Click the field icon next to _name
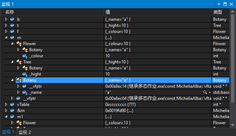The width and height of the screenshot is (236, 136). 25,93
